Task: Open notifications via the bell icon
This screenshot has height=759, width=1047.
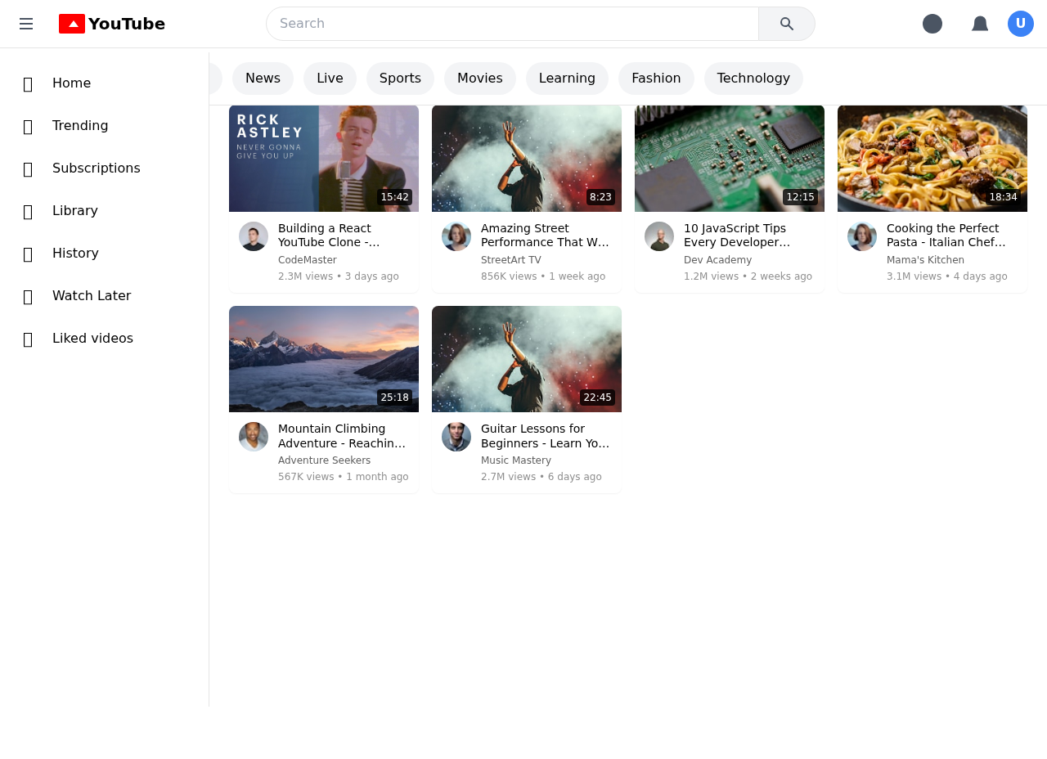Action: (979, 24)
